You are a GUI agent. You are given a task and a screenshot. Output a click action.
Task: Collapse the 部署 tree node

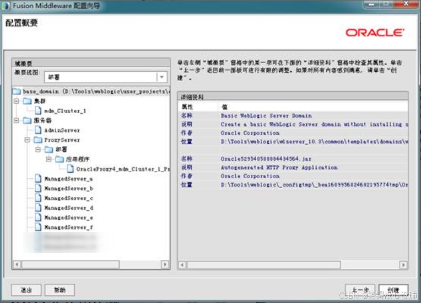point(38,149)
